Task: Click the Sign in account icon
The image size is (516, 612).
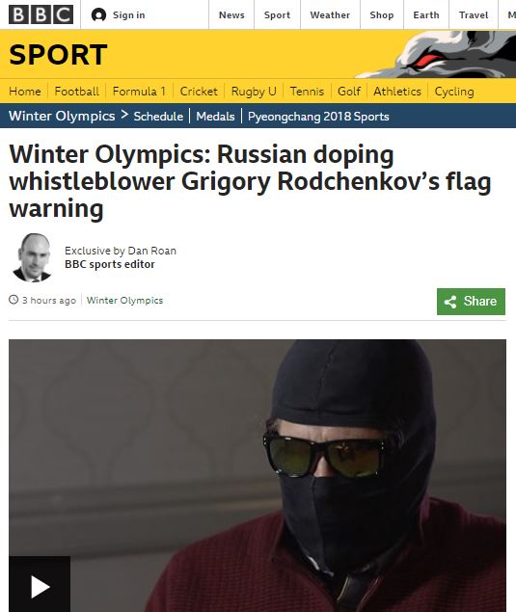Action: point(98,15)
